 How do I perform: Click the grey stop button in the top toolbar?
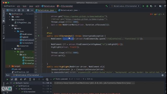pos(155,6)
